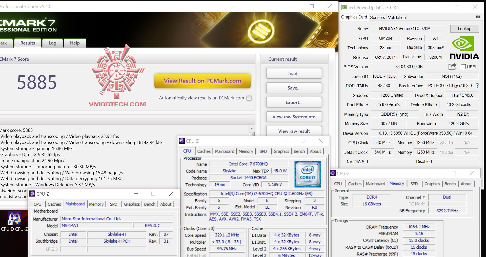Viewport: 486px width, 257px height.
Task: Click the GPU-Z screenshot camera icon
Action: [x=478, y=17]
